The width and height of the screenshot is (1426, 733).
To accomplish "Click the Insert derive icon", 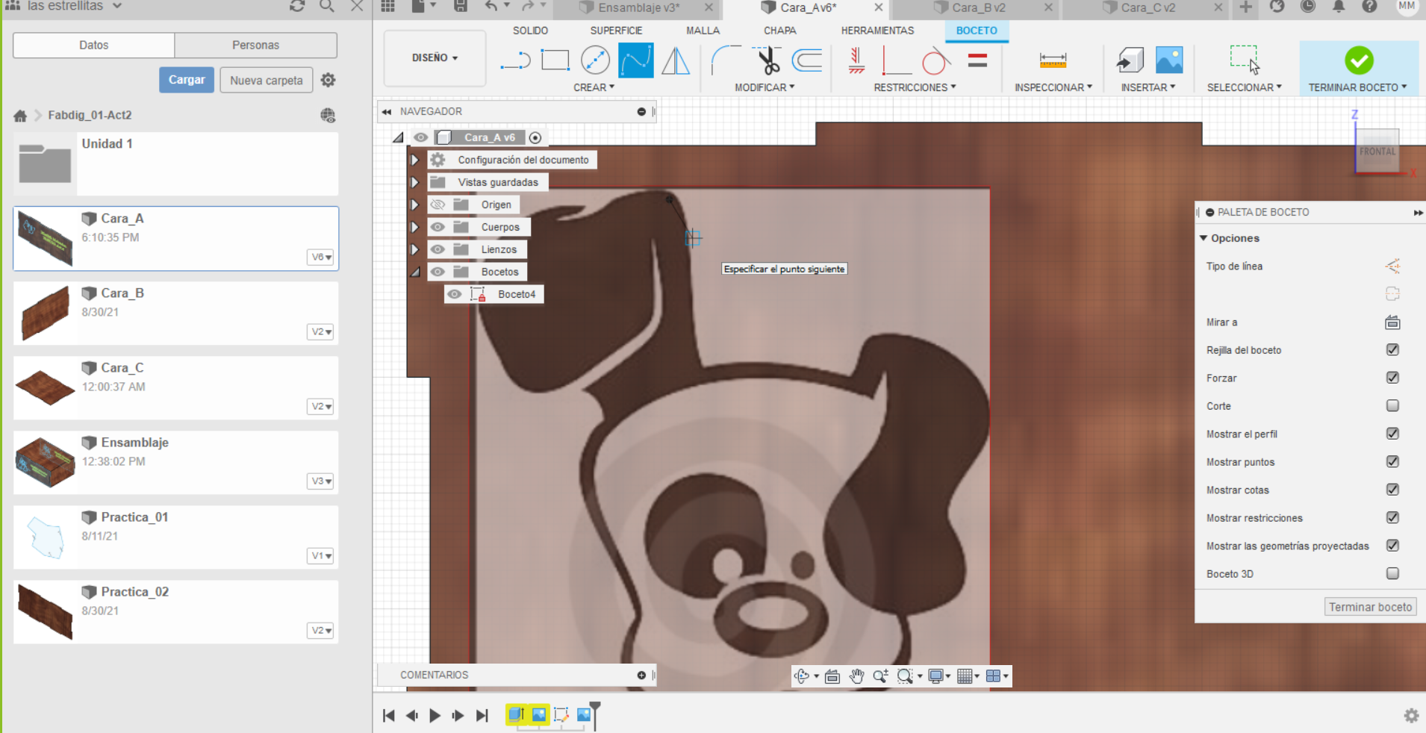I will pyautogui.click(x=1130, y=60).
